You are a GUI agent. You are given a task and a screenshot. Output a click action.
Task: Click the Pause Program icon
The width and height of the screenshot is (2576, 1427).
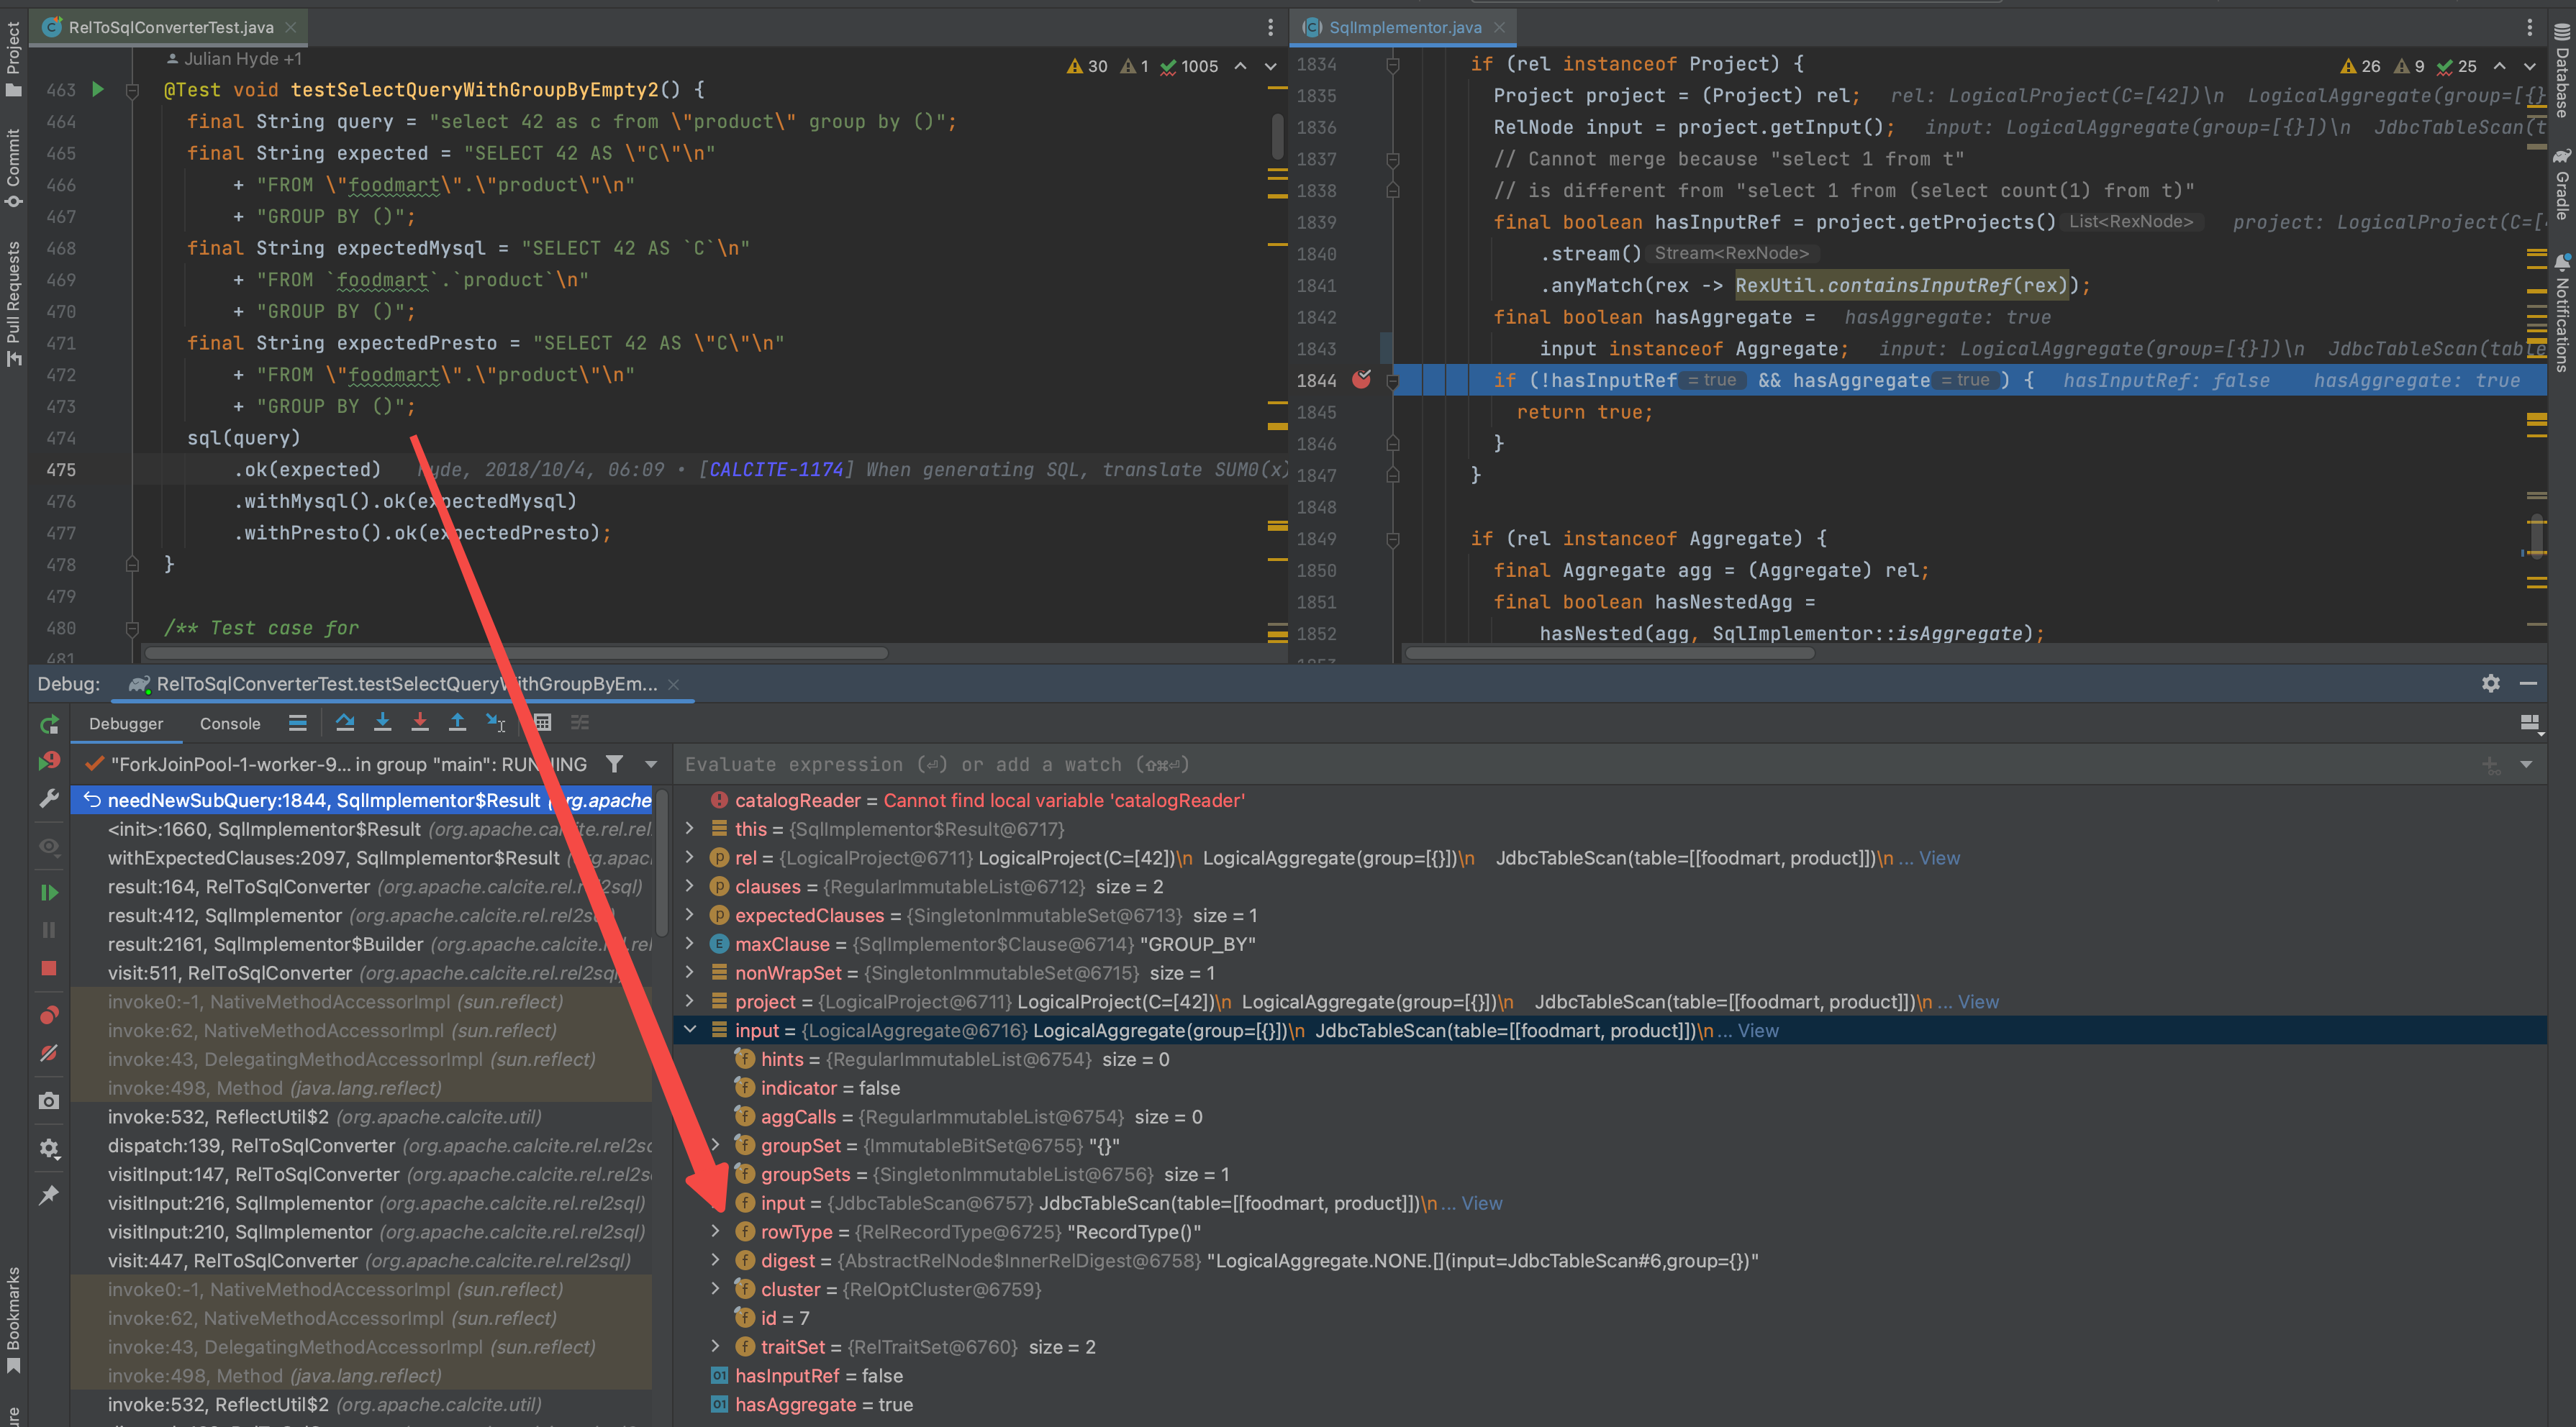click(49, 929)
